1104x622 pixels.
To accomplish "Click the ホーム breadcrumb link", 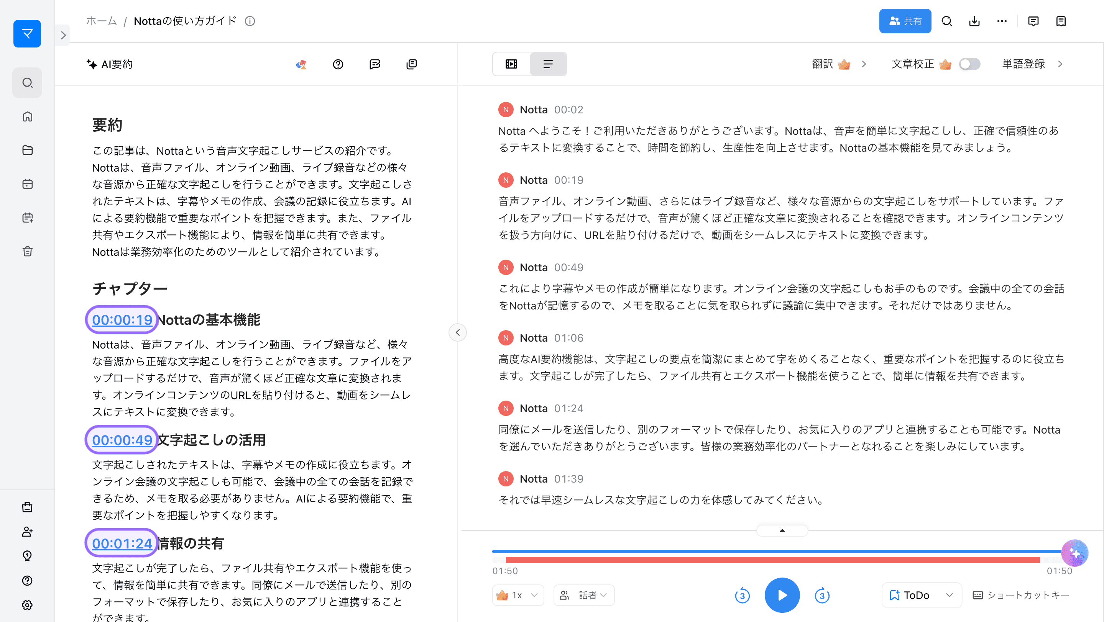I will 101,21.
